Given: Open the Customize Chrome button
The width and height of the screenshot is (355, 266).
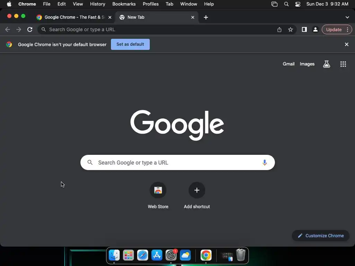Looking at the screenshot, I should coord(321,236).
